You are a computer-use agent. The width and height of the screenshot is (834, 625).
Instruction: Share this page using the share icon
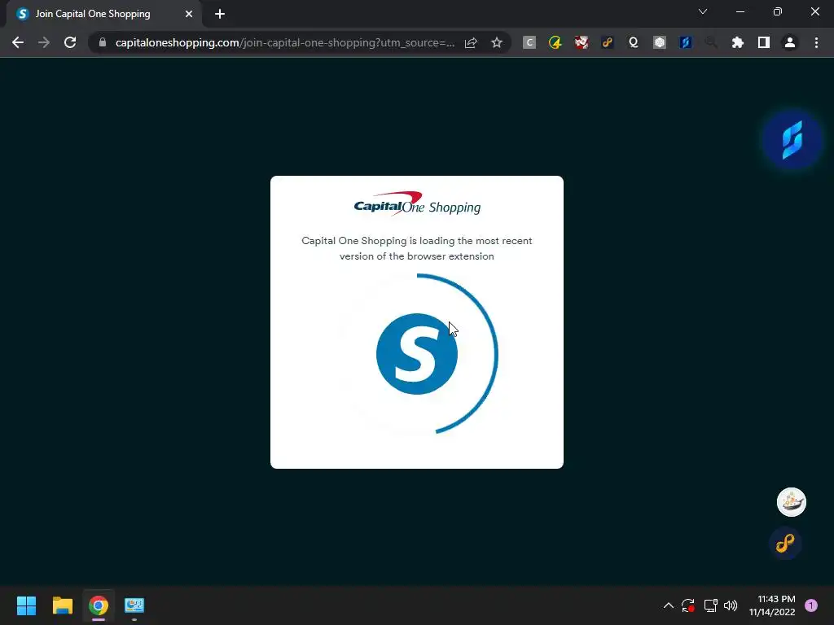[x=471, y=42]
